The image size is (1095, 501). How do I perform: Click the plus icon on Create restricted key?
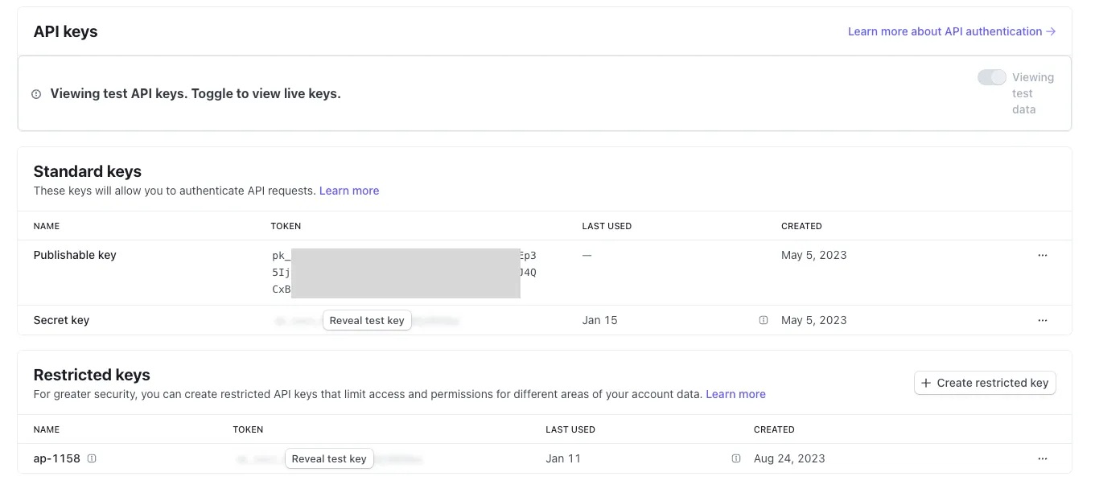coord(926,383)
